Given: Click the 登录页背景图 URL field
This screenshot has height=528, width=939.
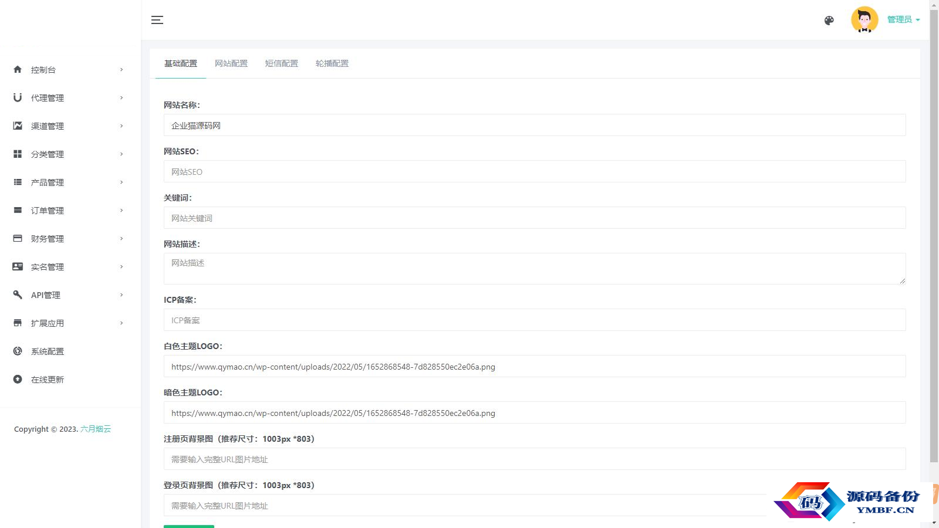Looking at the screenshot, I should (535, 505).
